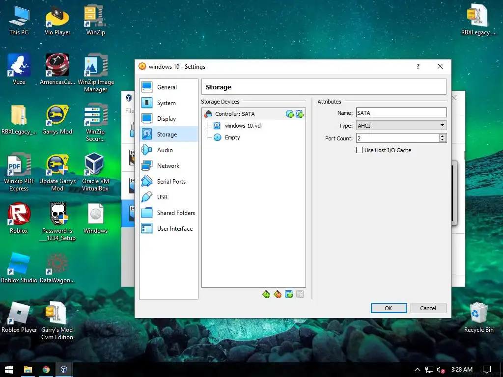Click the greyed remove attachment icon
This screenshot has height=377, width=503.
[300, 295]
